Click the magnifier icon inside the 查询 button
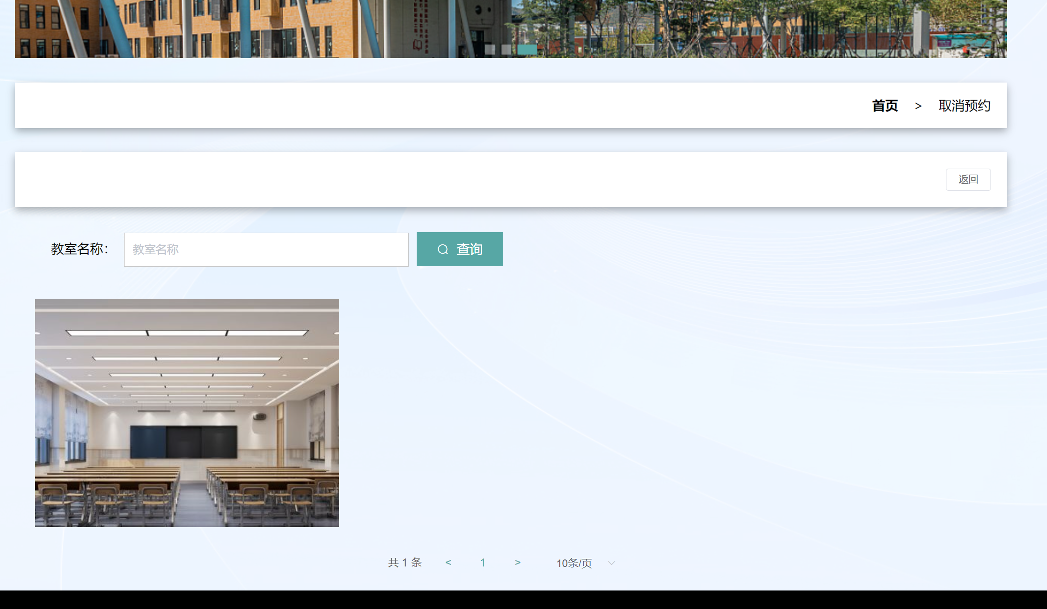Viewport: 1047px width, 609px height. click(443, 249)
